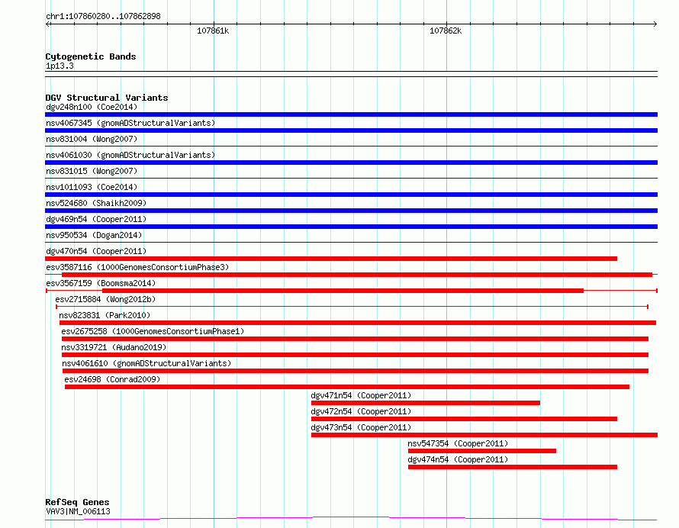Select the 1p13.3 band label

tap(60, 66)
